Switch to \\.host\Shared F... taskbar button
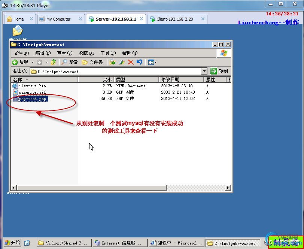The image size is (304, 249). [64, 243]
